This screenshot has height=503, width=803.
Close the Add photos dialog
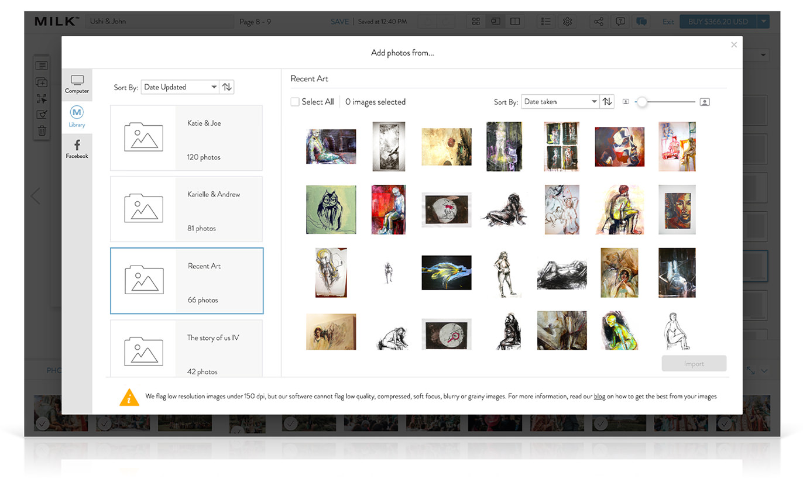(734, 44)
